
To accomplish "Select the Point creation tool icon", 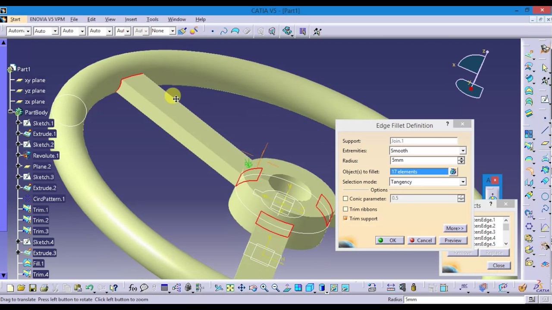I will click(x=213, y=31).
